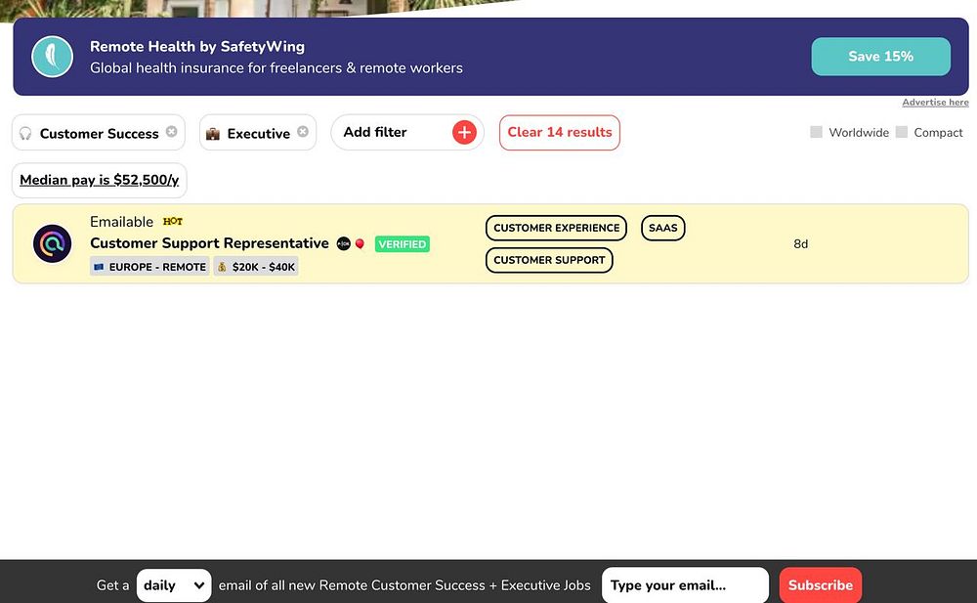Select the Executive filter tag
Viewport: 977px width, 603px height.
258,132
